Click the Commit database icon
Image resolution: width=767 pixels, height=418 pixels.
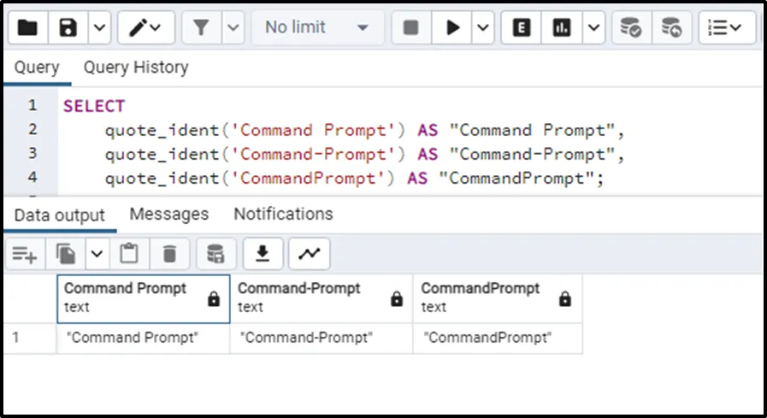click(x=631, y=27)
